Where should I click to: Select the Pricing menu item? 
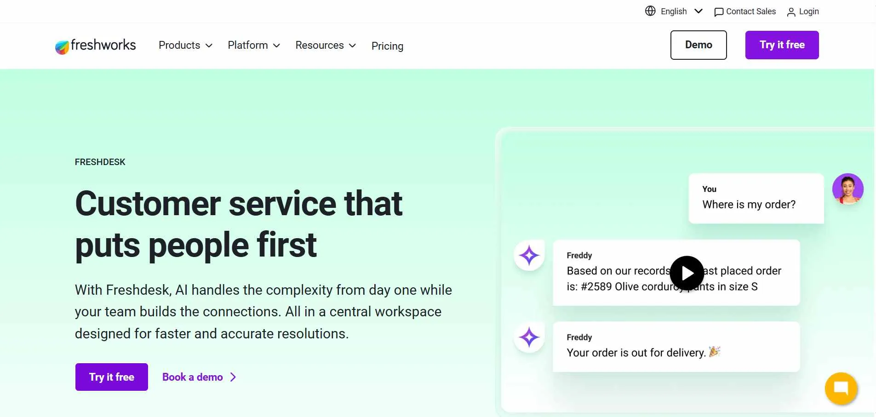(387, 46)
